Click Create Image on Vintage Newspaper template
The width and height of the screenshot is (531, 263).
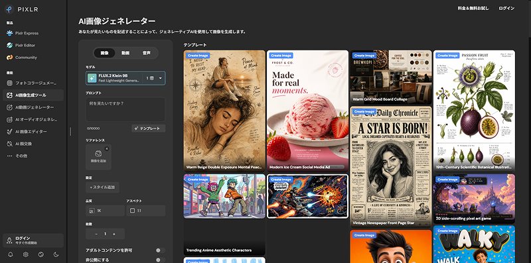(x=364, y=111)
